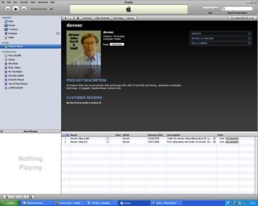Open the Store menu

(x=33, y=2)
